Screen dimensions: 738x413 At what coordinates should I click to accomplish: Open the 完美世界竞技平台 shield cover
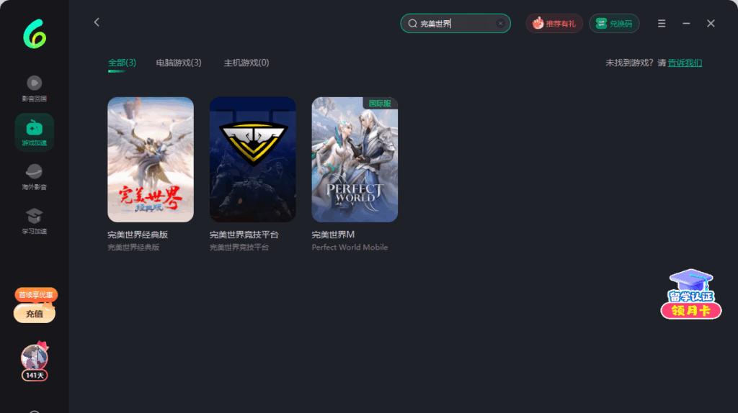[253, 160]
